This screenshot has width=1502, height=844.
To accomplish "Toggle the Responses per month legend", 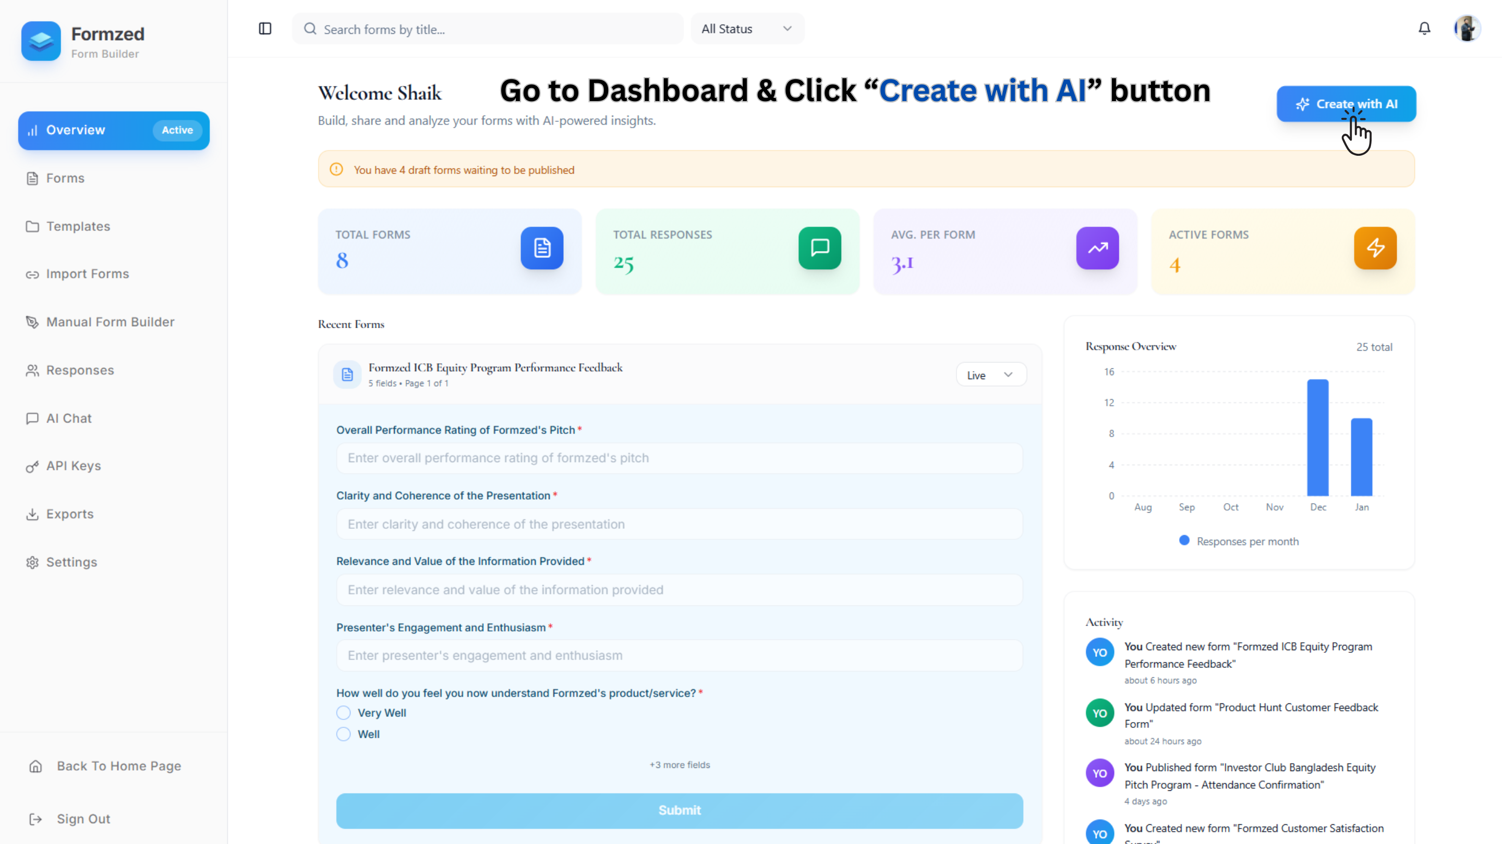I will click(1239, 541).
